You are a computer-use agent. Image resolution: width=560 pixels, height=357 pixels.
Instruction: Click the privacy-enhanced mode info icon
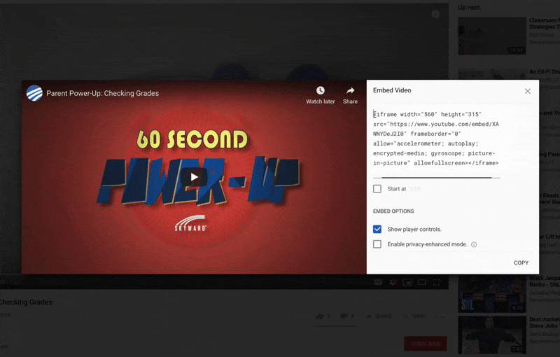(474, 244)
